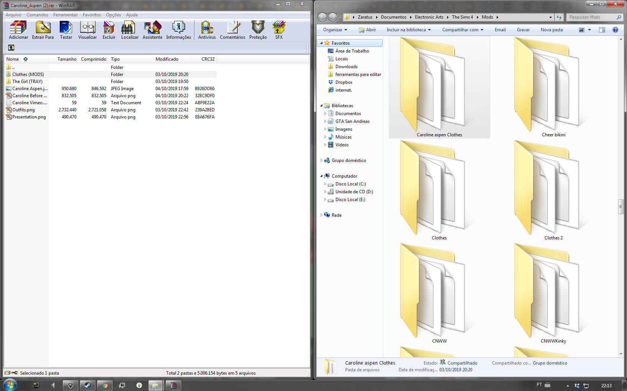Select the Outfits.png file row
Viewport: 627px width, 391px height.
(x=111, y=110)
